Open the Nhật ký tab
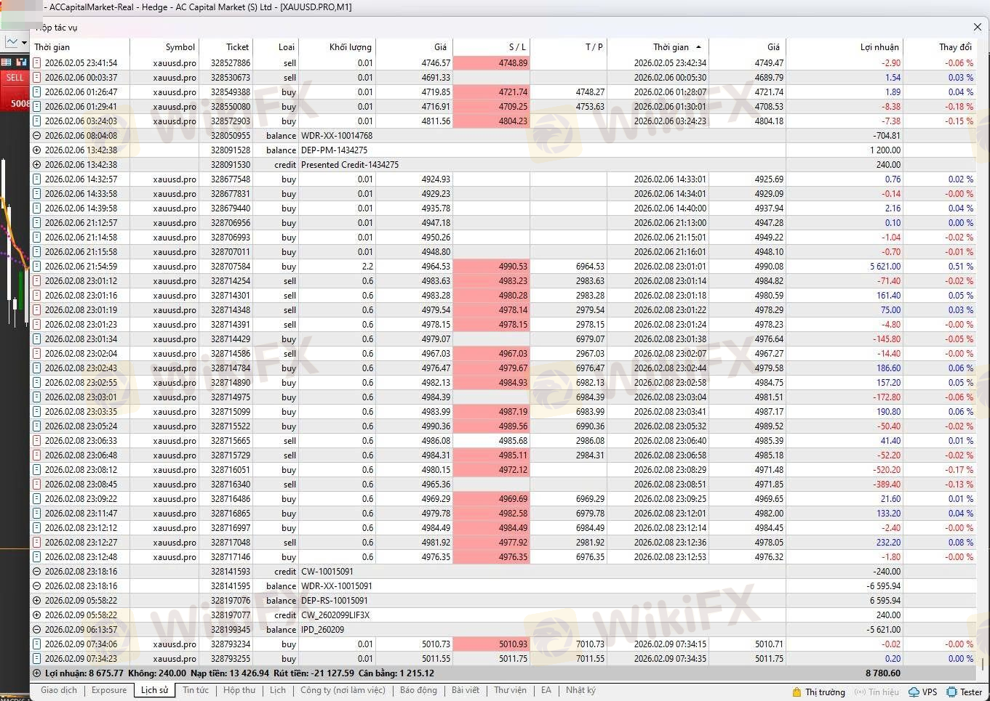This screenshot has width=990, height=701. pos(580,690)
